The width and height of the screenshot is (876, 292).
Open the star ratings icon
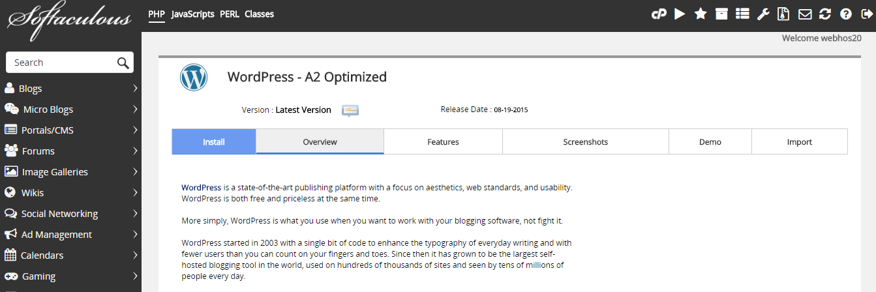pos(701,14)
